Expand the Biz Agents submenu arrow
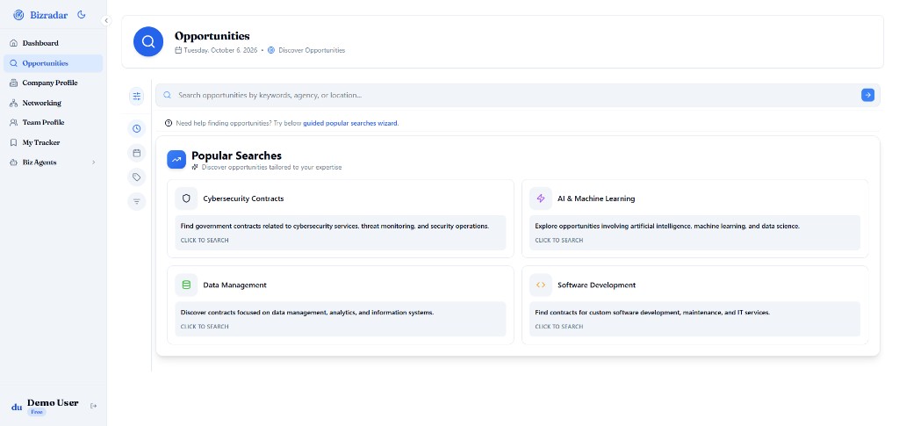This screenshot has width=899, height=426. [x=93, y=162]
